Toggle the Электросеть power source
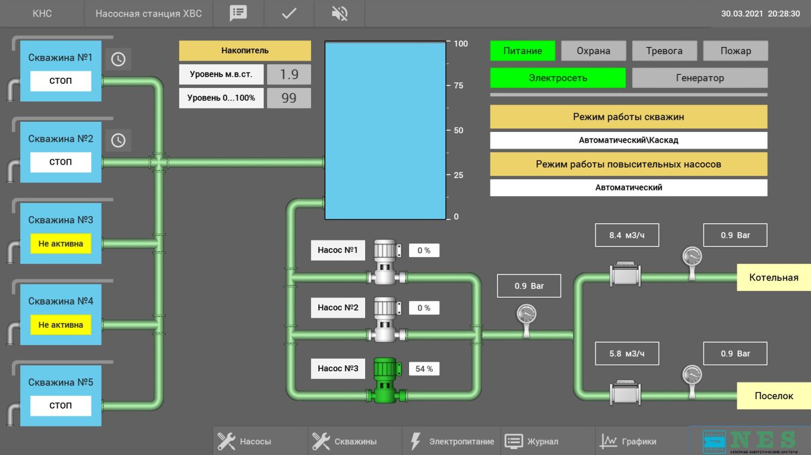 click(557, 78)
